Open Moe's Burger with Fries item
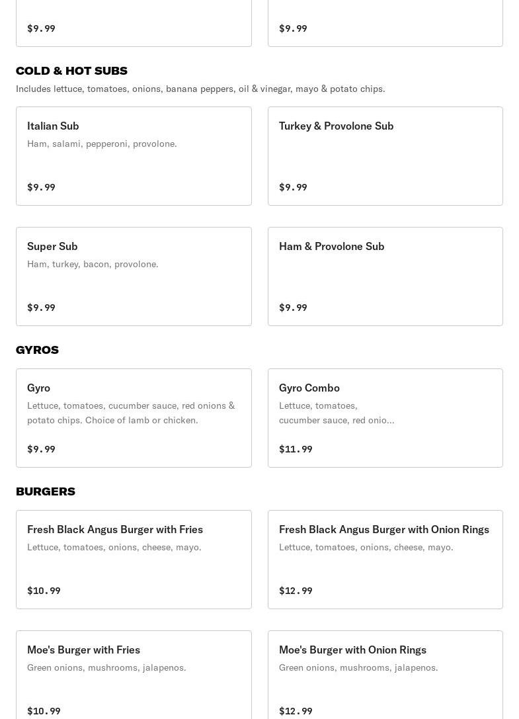This screenshot has height=719, width=519. pyautogui.click(x=83, y=650)
